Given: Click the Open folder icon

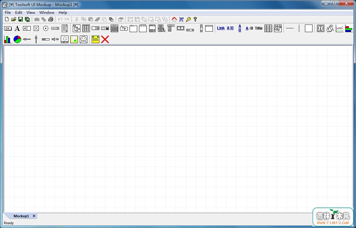Looking at the screenshot, I should click(x=14, y=19).
